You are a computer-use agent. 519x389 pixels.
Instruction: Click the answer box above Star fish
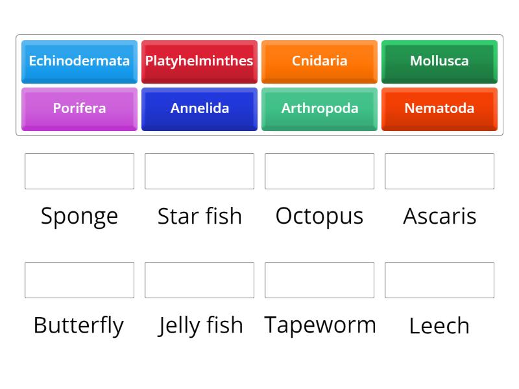(x=199, y=171)
